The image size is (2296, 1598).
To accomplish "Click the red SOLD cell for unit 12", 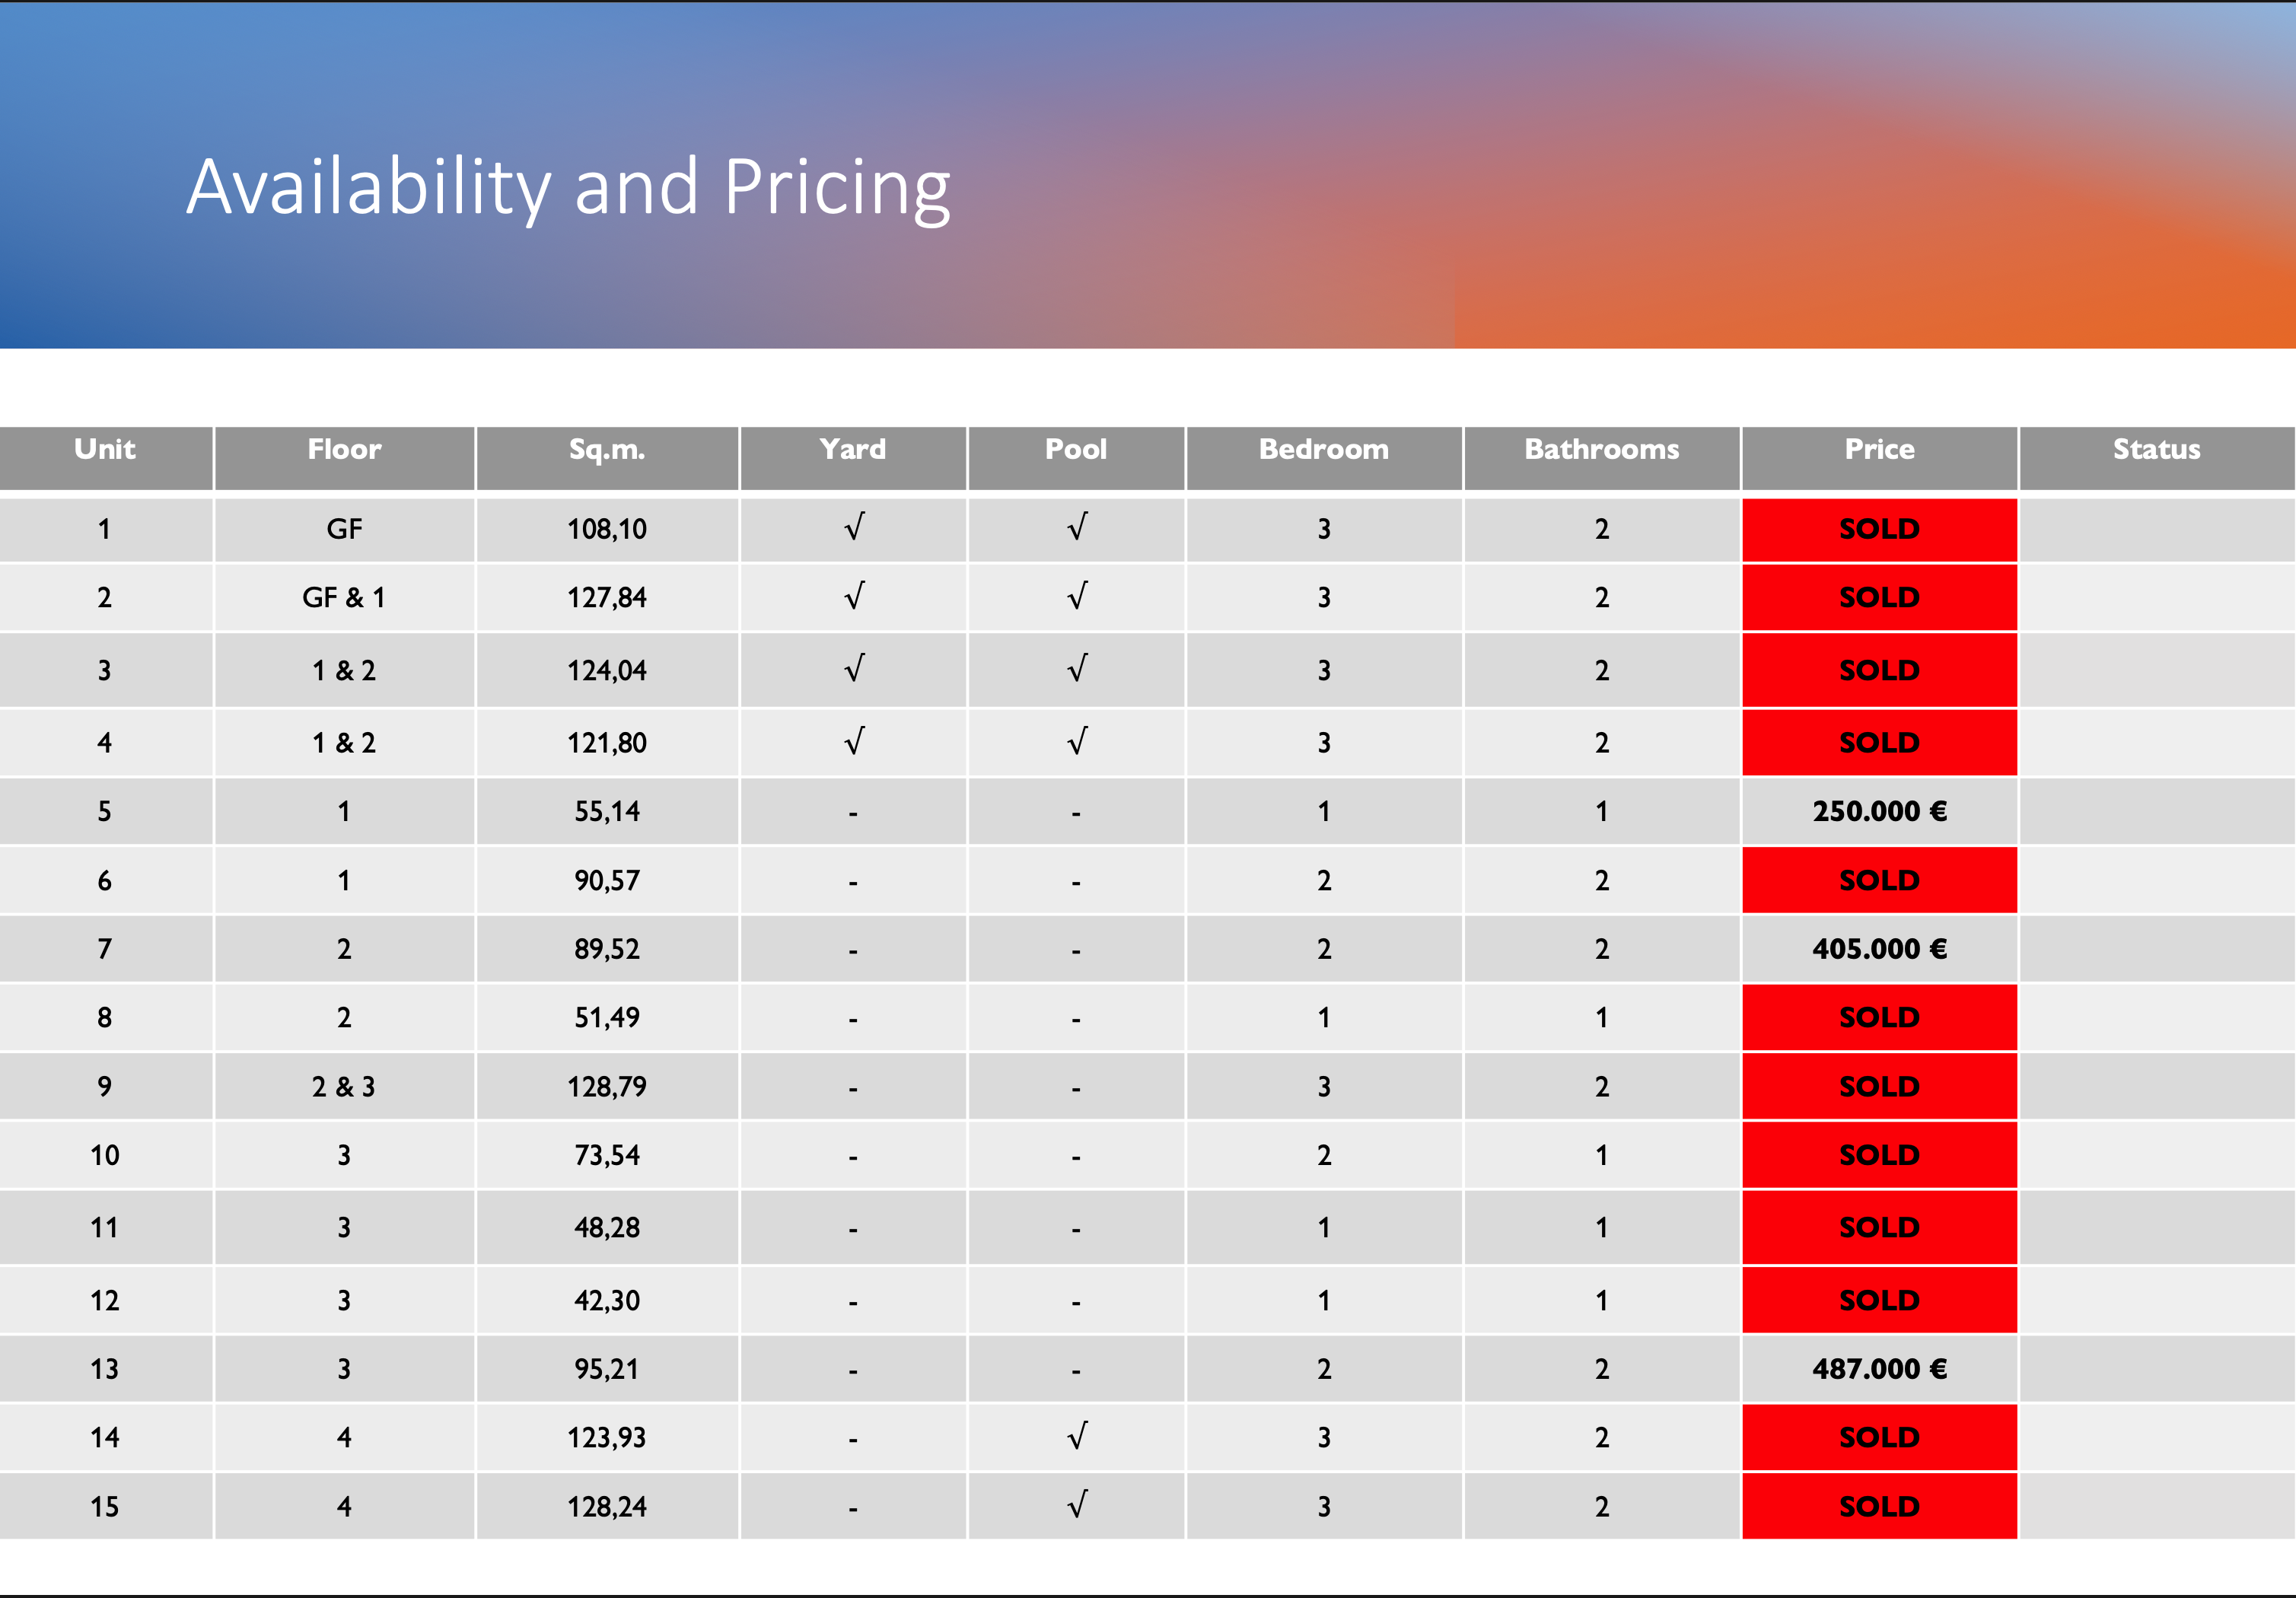I will (1879, 1300).
